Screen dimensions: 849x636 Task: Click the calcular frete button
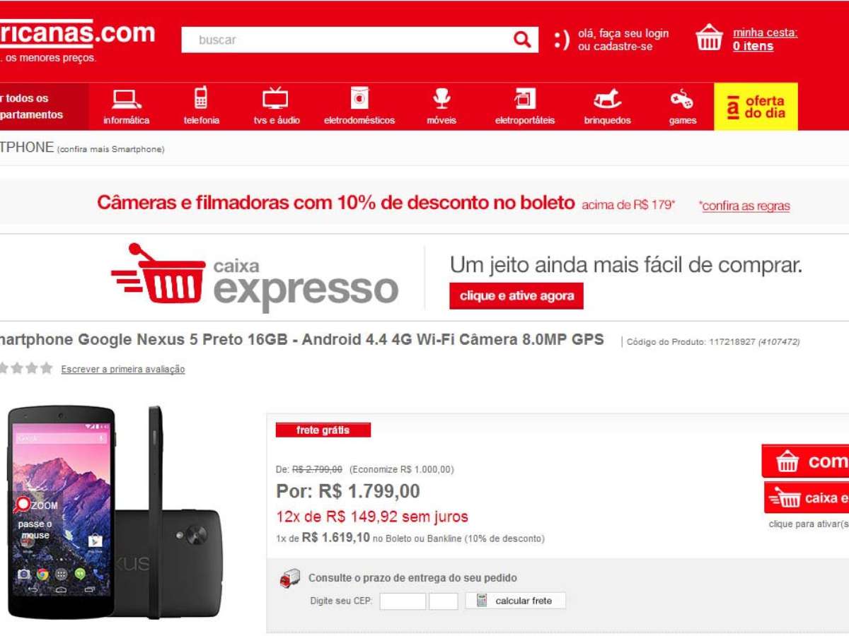[516, 601]
